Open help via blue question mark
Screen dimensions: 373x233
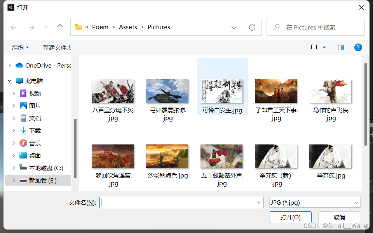pos(358,47)
